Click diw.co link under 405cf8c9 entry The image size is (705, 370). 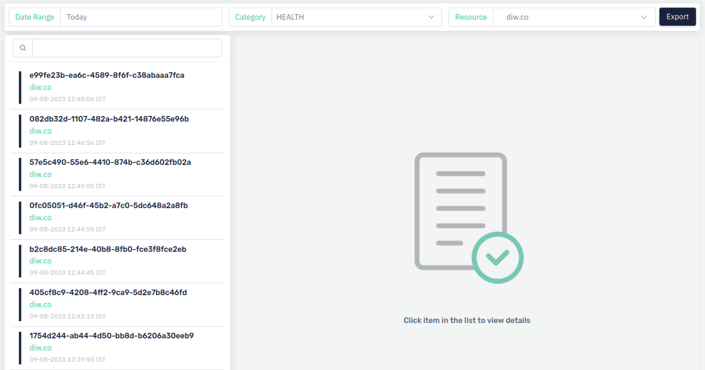click(40, 304)
